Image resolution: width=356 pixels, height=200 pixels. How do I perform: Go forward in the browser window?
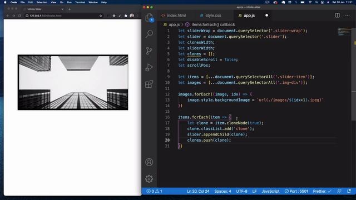pos(13,16)
